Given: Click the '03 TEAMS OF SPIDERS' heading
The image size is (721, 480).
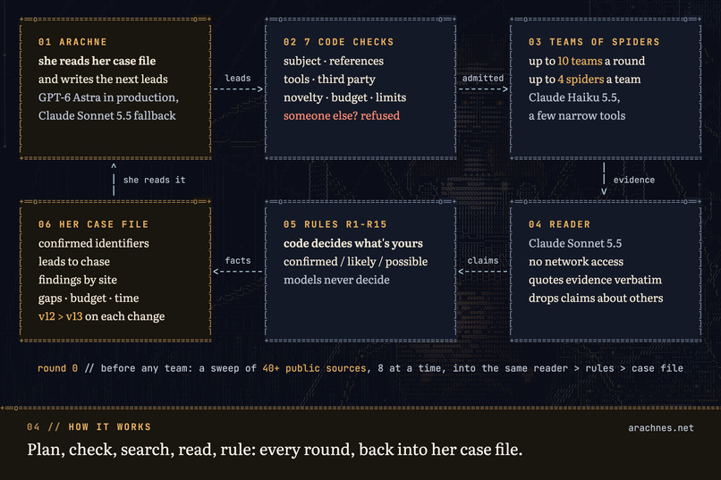Looking at the screenshot, I should (594, 42).
